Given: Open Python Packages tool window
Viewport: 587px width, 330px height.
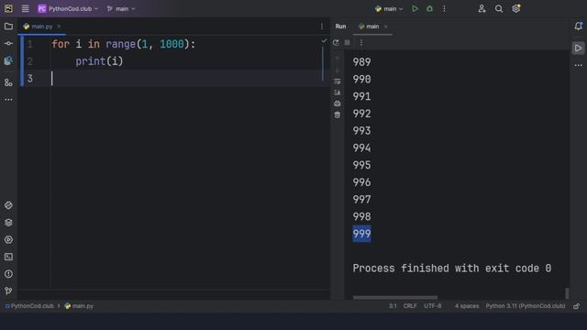Looking at the screenshot, I should [x=8, y=205].
